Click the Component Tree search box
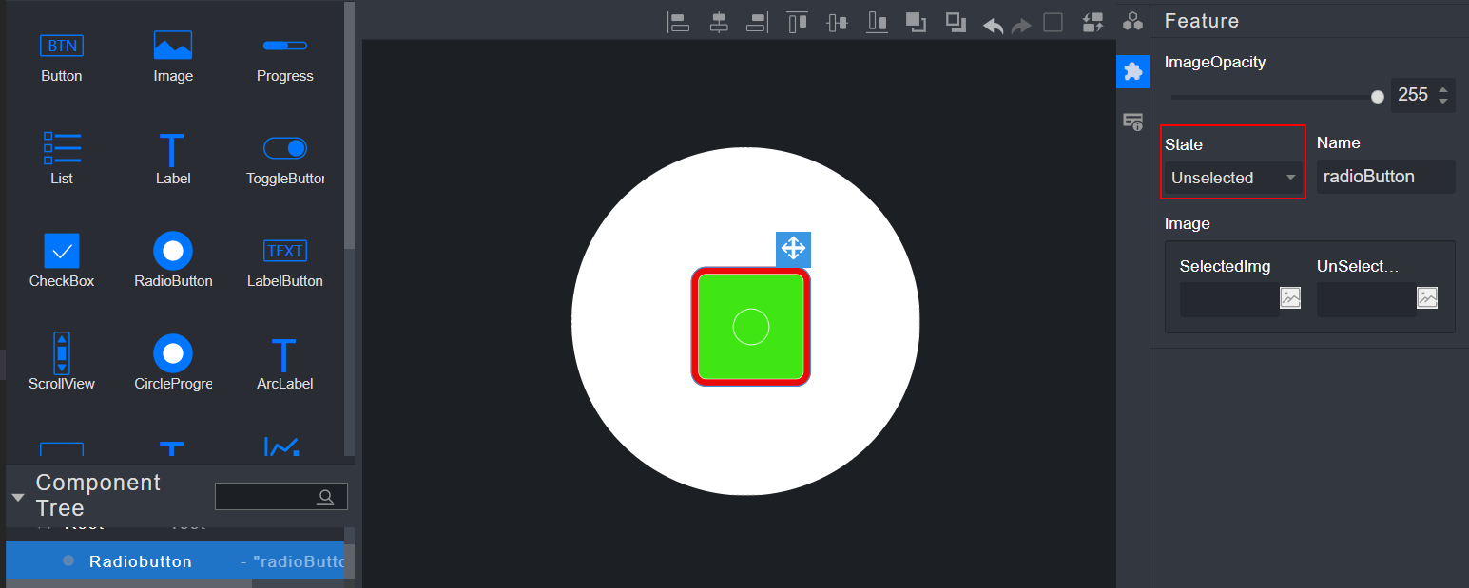Image resolution: width=1469 pixels, height=588 pixels. point(271,496)
